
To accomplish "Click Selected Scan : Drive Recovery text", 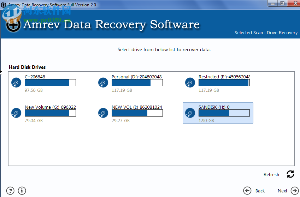I will 266,33.
